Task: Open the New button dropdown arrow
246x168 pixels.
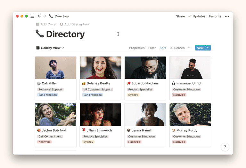Action: click(x=208, y=48)
